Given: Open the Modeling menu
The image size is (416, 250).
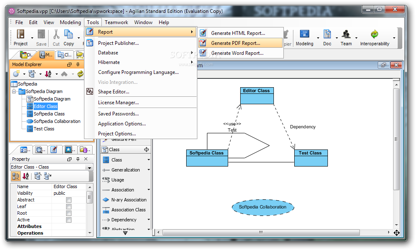Looking at the screenshot, I should (70, 22).
